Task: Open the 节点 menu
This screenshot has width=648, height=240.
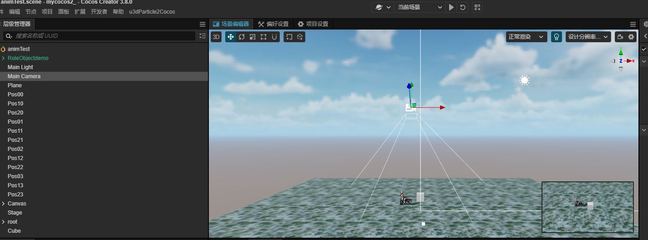Action: [31, 12]
